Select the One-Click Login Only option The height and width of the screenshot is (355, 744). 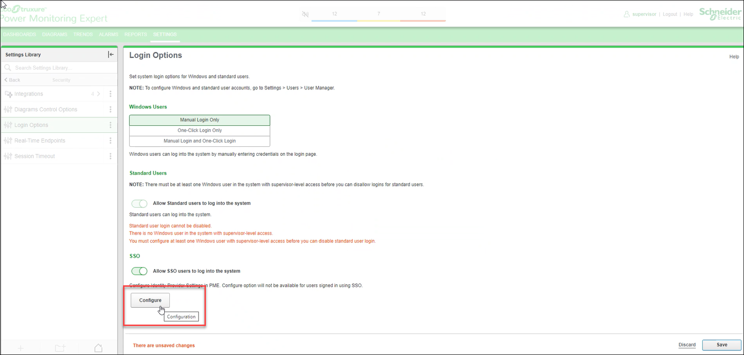click(199, 130)
